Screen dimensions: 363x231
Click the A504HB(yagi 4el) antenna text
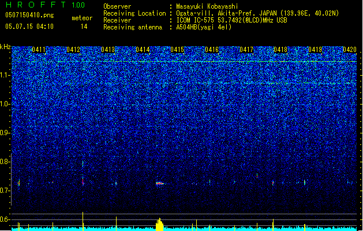pos(204,27)
